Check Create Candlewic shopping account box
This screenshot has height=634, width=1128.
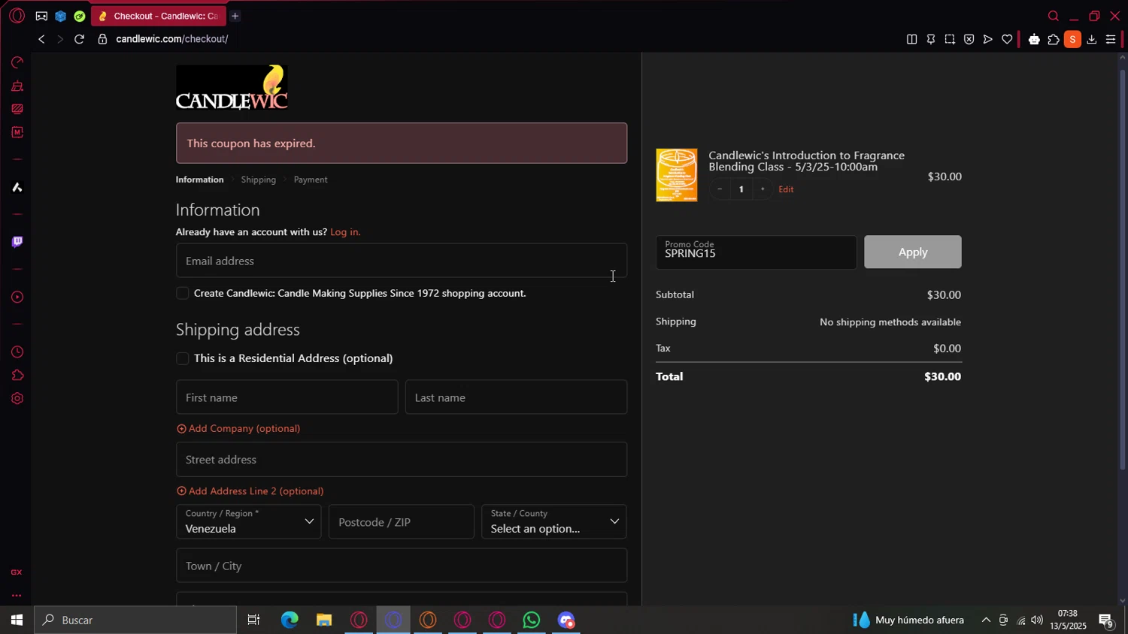[182, 293]
